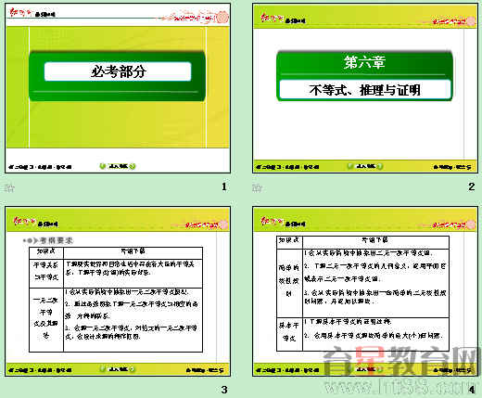Select the slide 2 thumbnail titled 第六章

365,88
